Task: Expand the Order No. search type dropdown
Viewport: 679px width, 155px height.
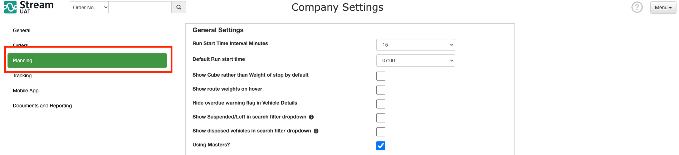Action: click(89, 7)
